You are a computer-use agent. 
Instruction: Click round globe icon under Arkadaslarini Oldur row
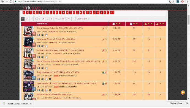pyautogui.click(x=50, y=90)
